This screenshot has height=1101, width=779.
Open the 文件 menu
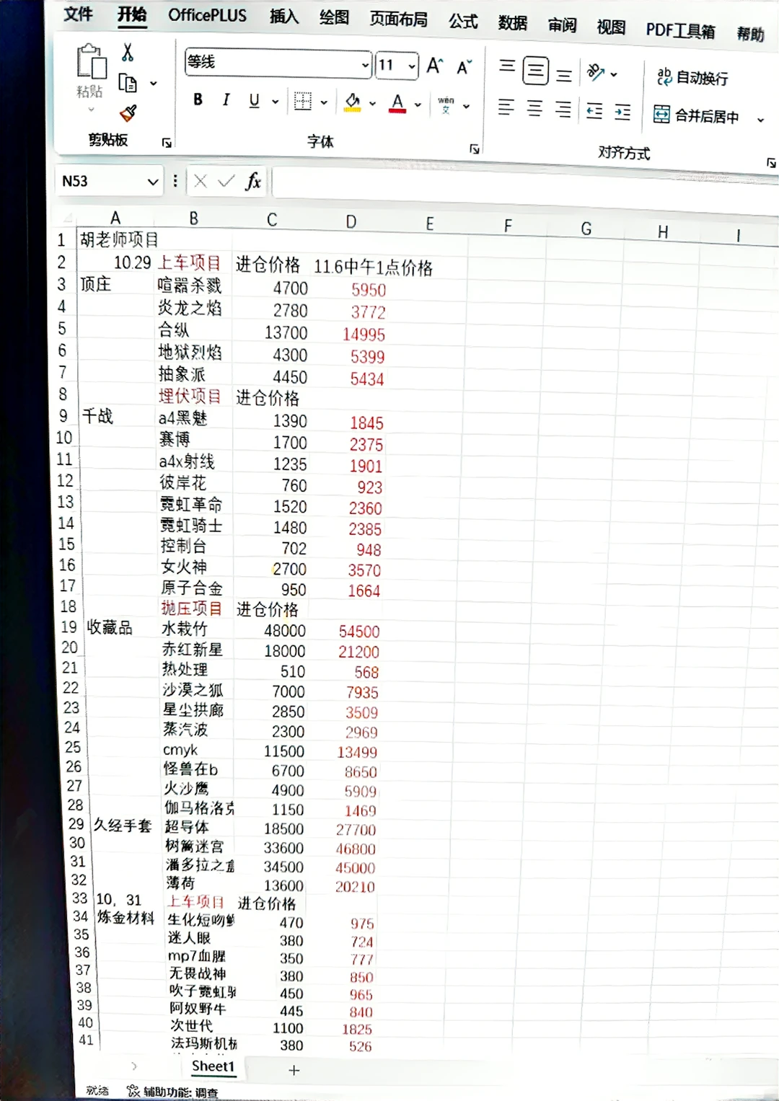(x=78, y=14)
